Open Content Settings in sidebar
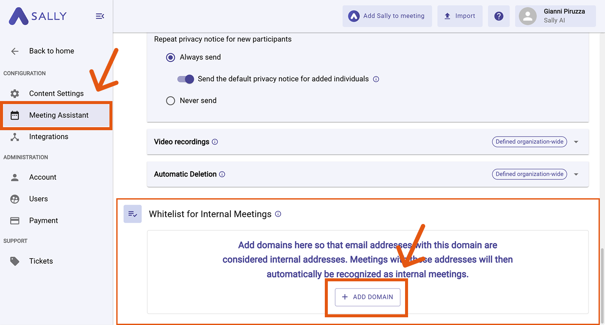Image resolution: width=605 pixels, height=325 pixels. [56, 93]
